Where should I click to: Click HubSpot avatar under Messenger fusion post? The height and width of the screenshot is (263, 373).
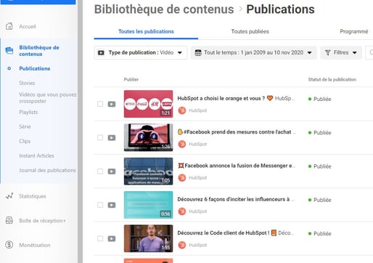[x=182, y=178]
